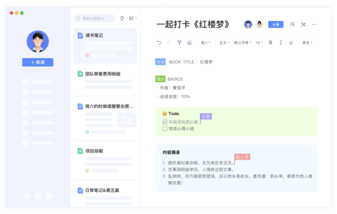Click the redo arrow icon
This screenshot has width=337, height=214.
point(169,43)
